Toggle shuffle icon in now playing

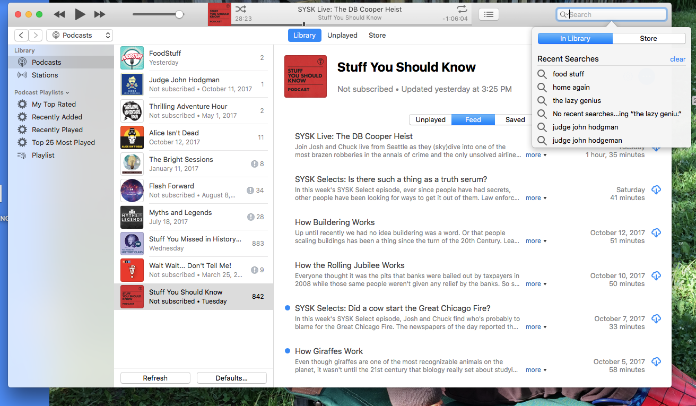(x=240, y=9)
